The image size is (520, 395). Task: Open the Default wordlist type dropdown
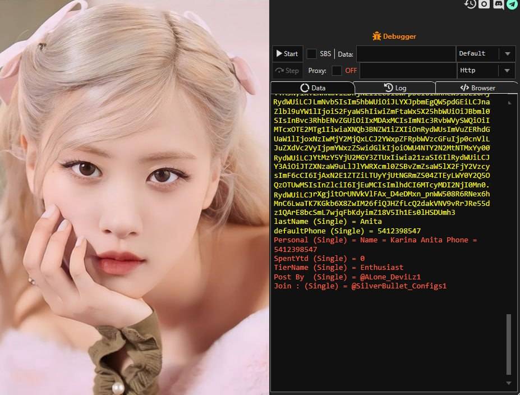(486, 54)
